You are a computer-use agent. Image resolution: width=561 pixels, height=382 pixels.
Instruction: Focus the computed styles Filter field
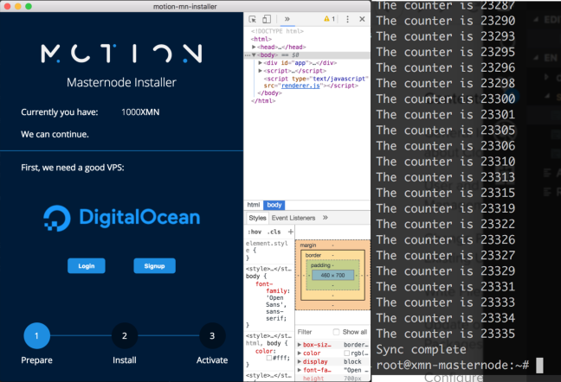click(313, 332)
